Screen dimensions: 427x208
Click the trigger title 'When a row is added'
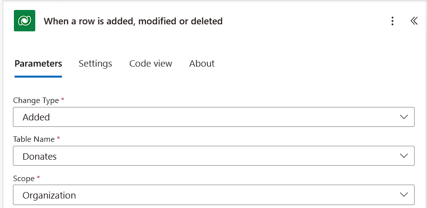(x=133, y=21)
